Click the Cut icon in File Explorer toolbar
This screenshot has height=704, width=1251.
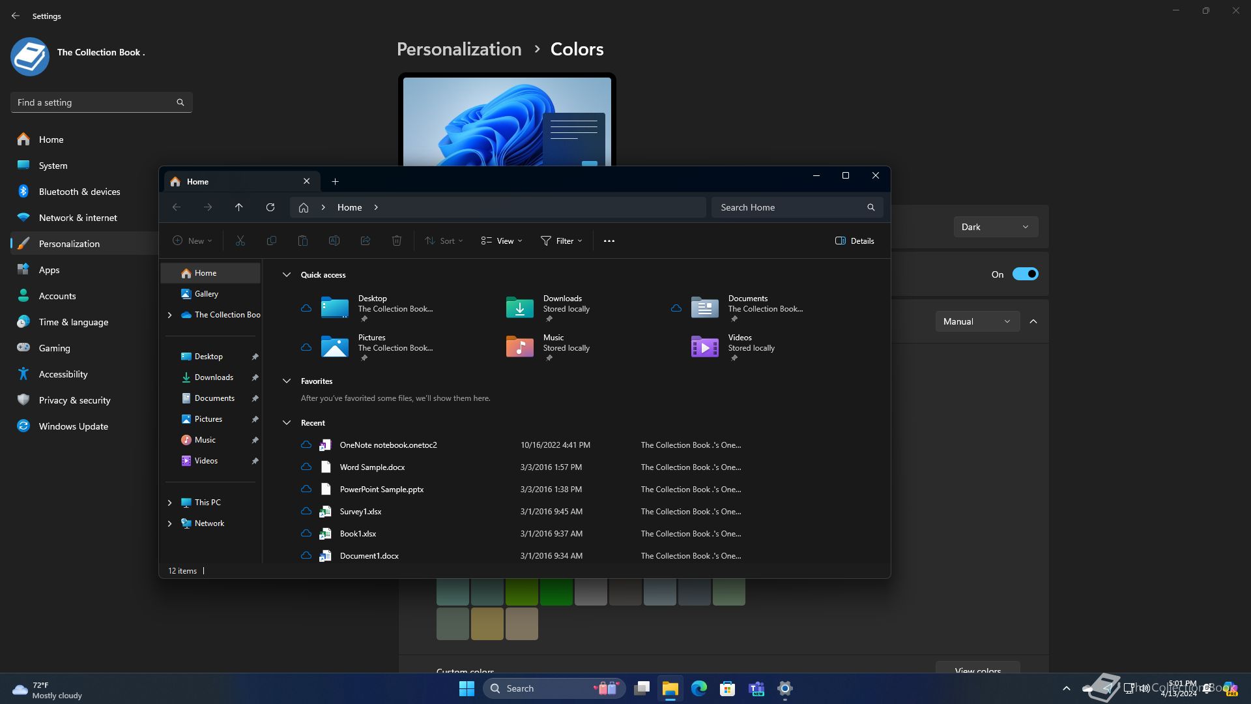tap(240, 241)
